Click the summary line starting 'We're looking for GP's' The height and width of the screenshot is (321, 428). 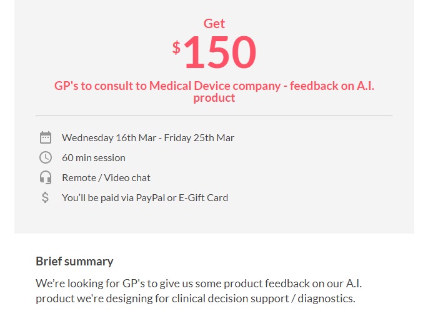tap(199, 284)
